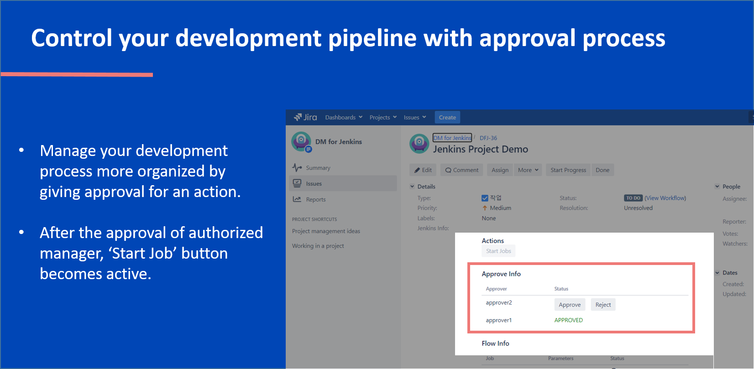Click the Flow Info heading
The image size is (754, 369).
495,343
